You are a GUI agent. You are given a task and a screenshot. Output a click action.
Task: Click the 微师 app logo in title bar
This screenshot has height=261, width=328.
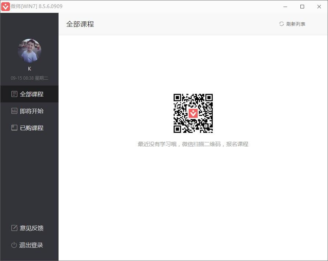(6, 7)
